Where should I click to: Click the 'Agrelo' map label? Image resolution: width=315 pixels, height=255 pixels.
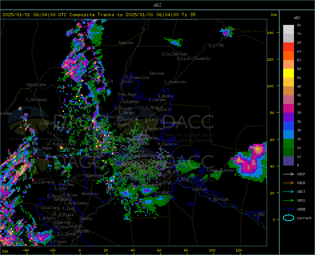(x=94, y=163)
